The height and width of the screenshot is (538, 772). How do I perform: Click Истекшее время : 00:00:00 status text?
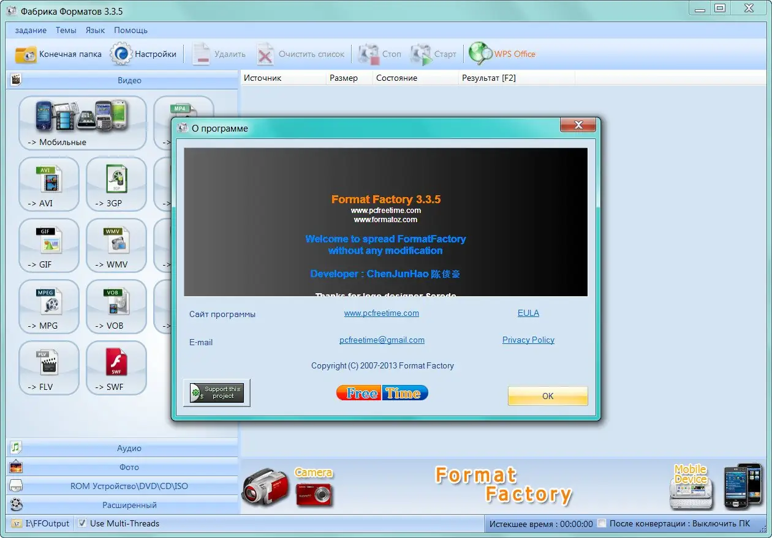tap(541, 524)
